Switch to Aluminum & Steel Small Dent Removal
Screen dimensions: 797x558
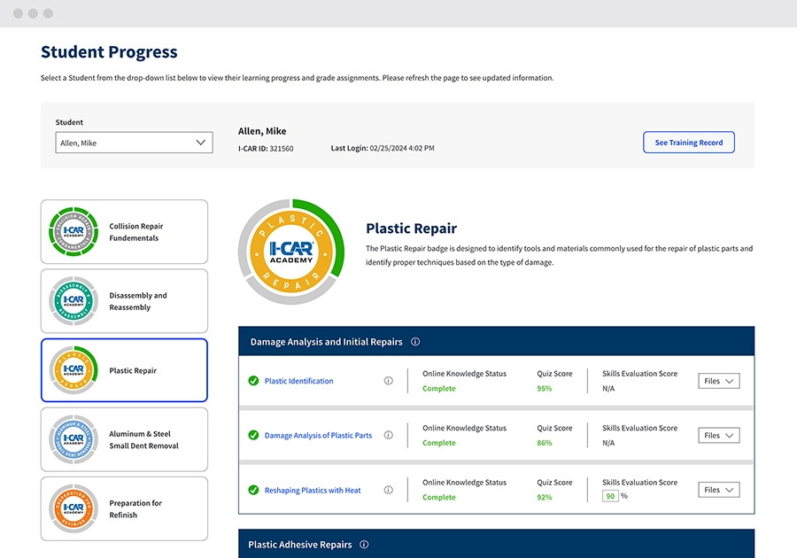click(x=124, y=439)
